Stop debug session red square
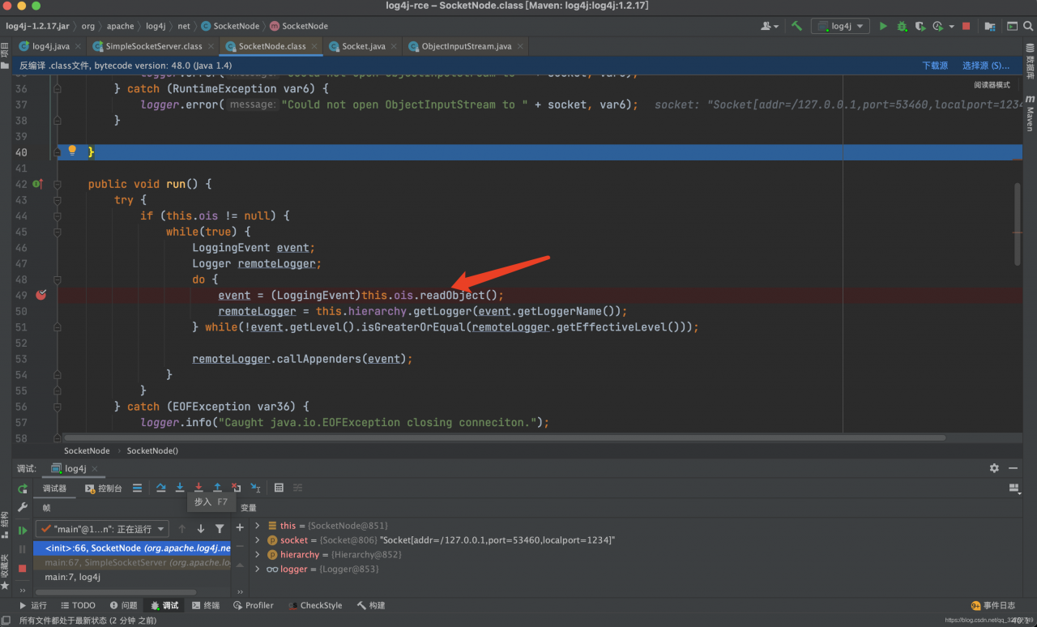 tap(23, 569)
